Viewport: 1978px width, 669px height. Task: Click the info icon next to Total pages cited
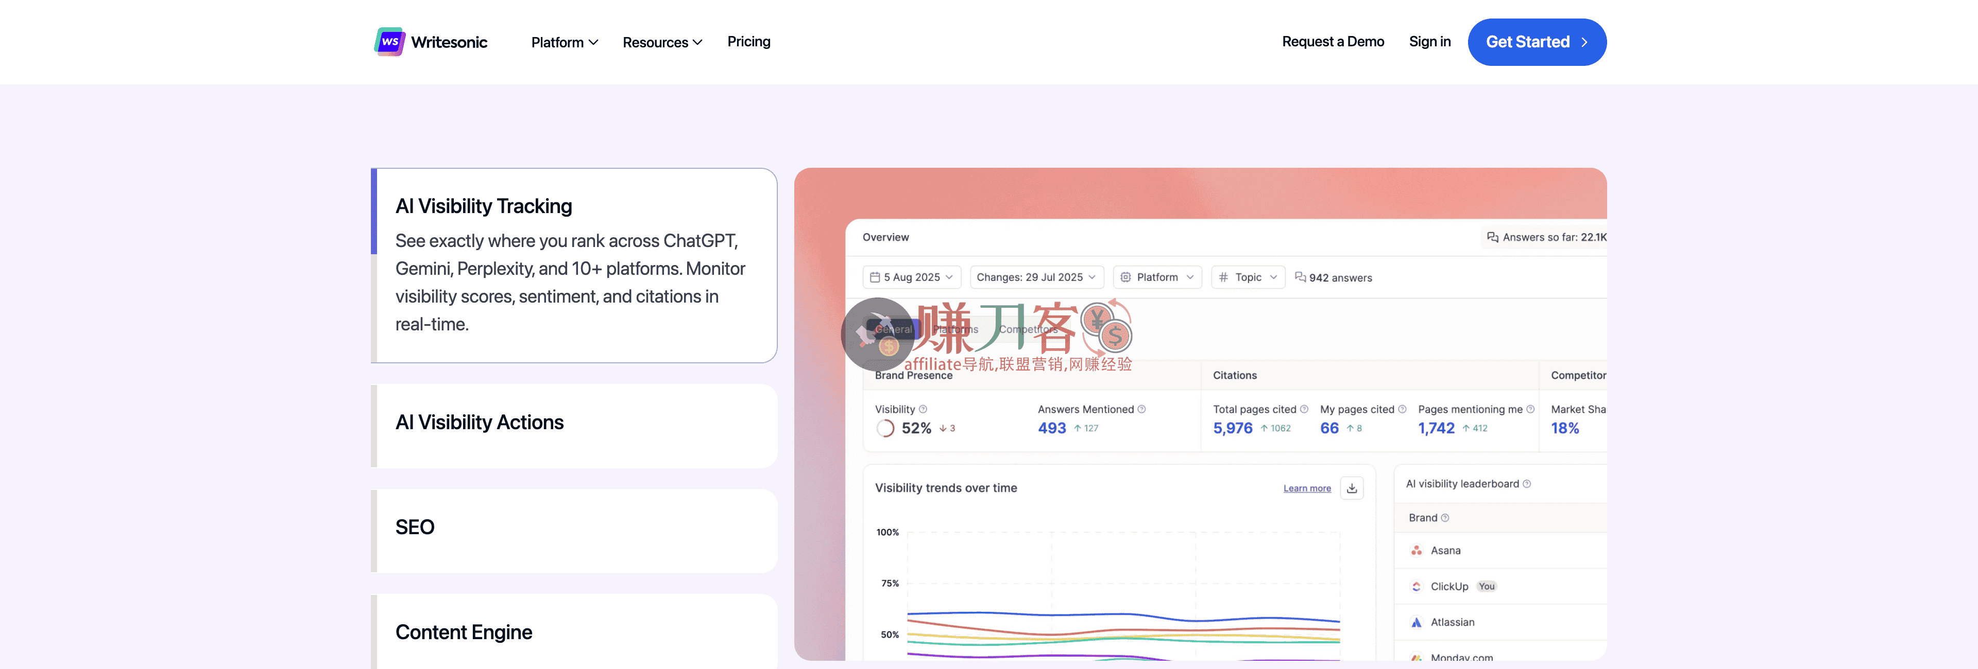[x=1304, y=409]
